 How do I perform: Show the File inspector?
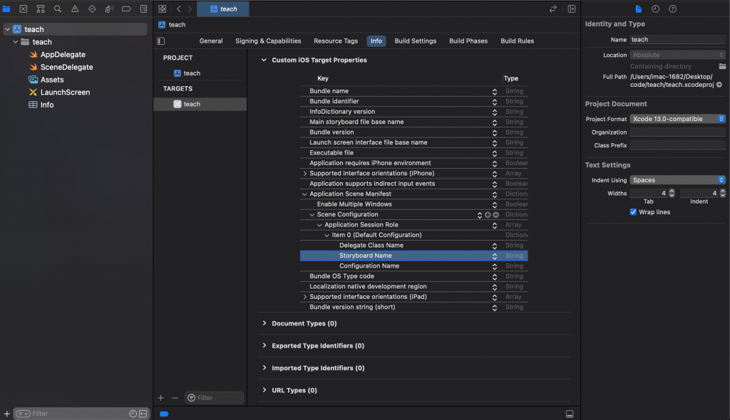coord(638,9)
